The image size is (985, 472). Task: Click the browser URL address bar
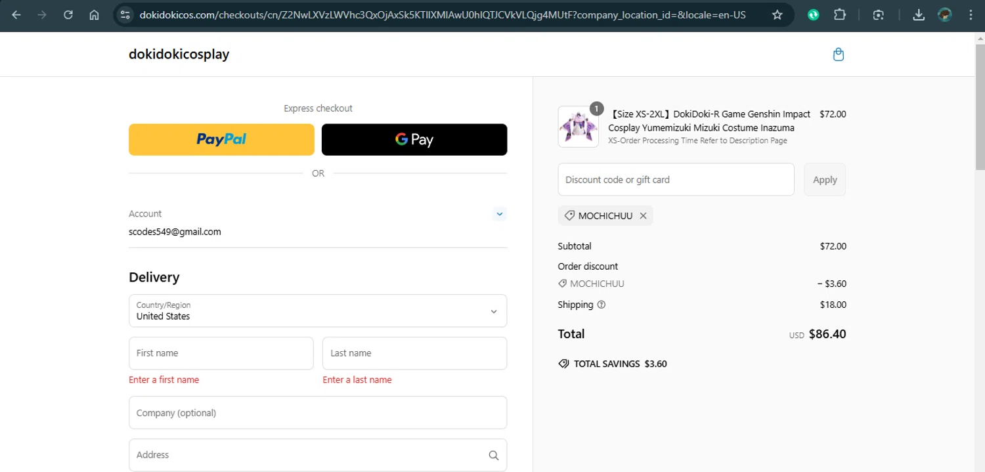click(443, 14)
